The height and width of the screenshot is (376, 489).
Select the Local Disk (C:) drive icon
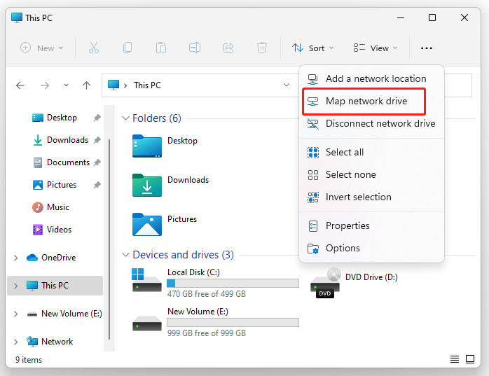(x=146, y=279)
